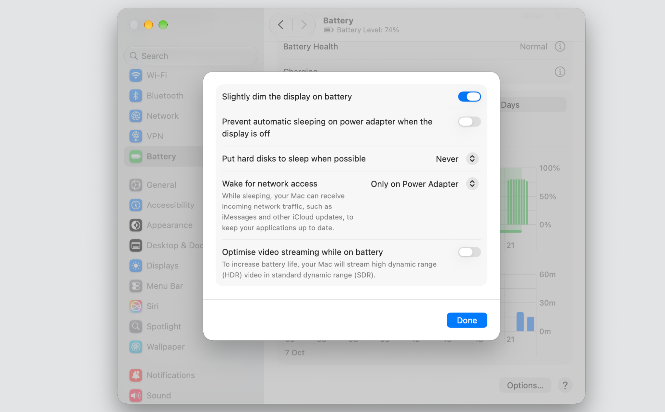Open Wallpaper settings icon
The width and height of the screenshot is (665, 412).
tap(136, 347)
